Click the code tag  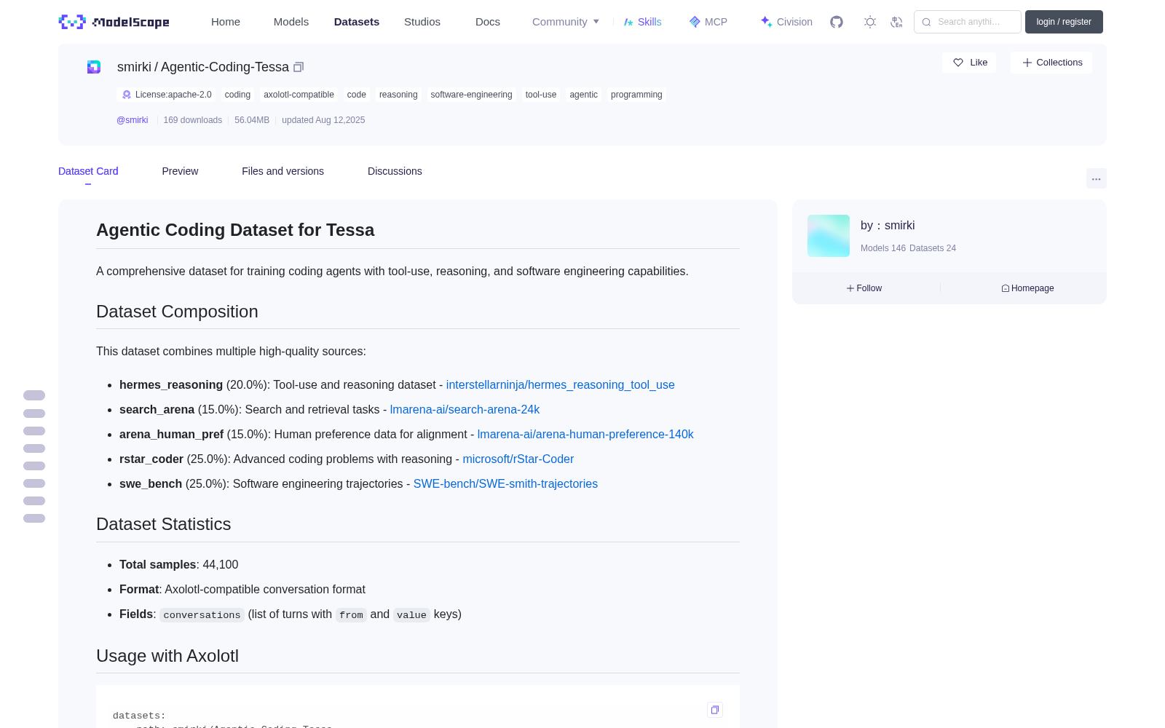point(357,95)
